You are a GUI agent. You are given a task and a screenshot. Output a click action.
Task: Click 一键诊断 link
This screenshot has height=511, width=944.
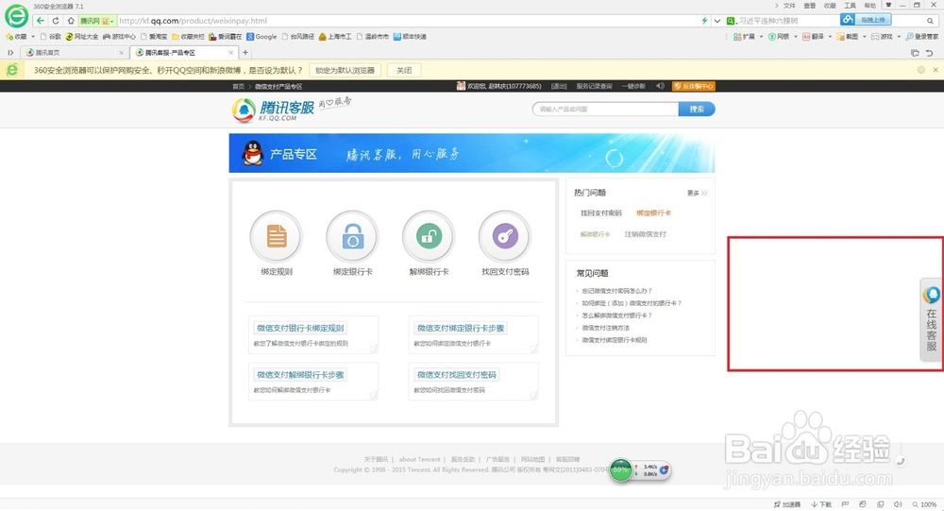point(633,86)
